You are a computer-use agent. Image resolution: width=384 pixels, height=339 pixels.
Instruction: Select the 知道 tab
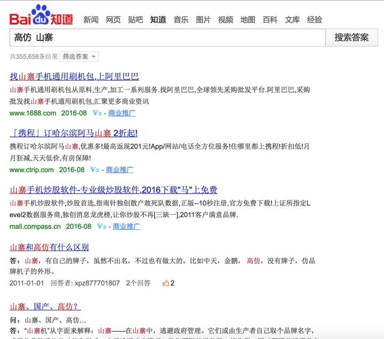158,20
